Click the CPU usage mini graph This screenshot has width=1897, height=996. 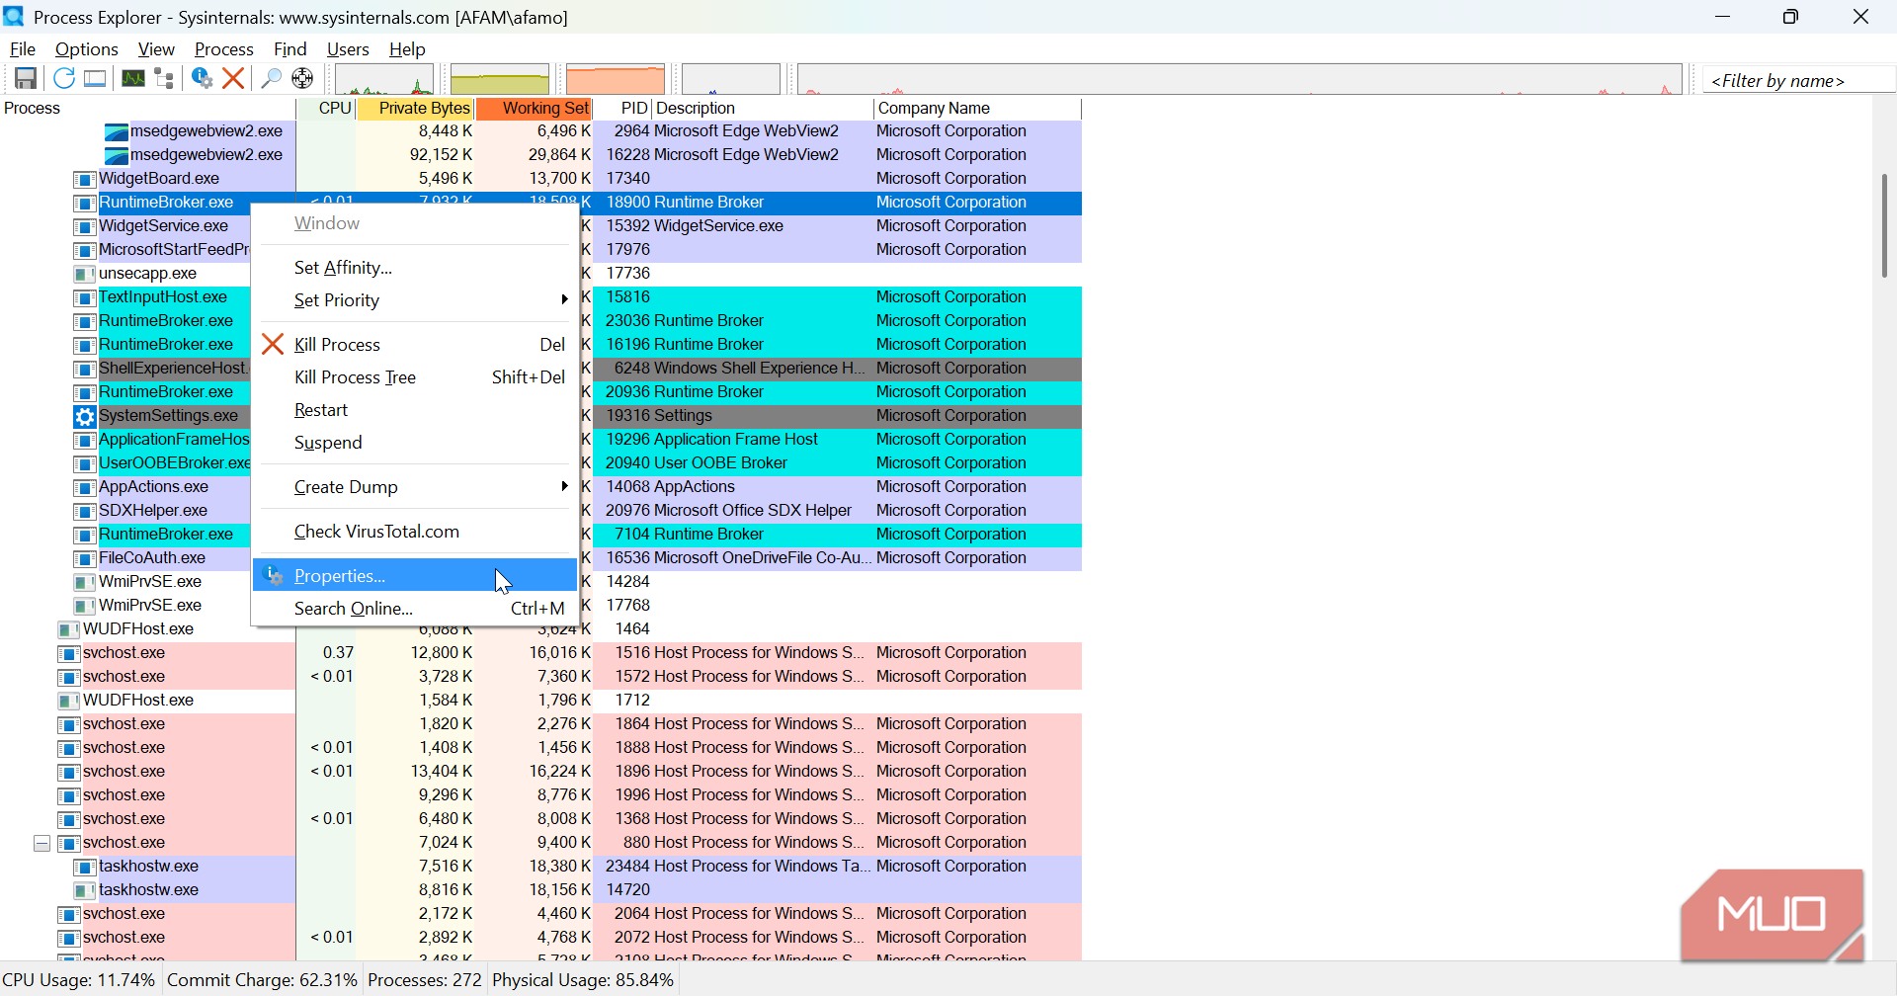point(384,79)
